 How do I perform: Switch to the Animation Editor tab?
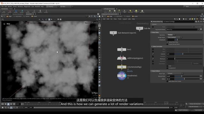click(5, 14)
